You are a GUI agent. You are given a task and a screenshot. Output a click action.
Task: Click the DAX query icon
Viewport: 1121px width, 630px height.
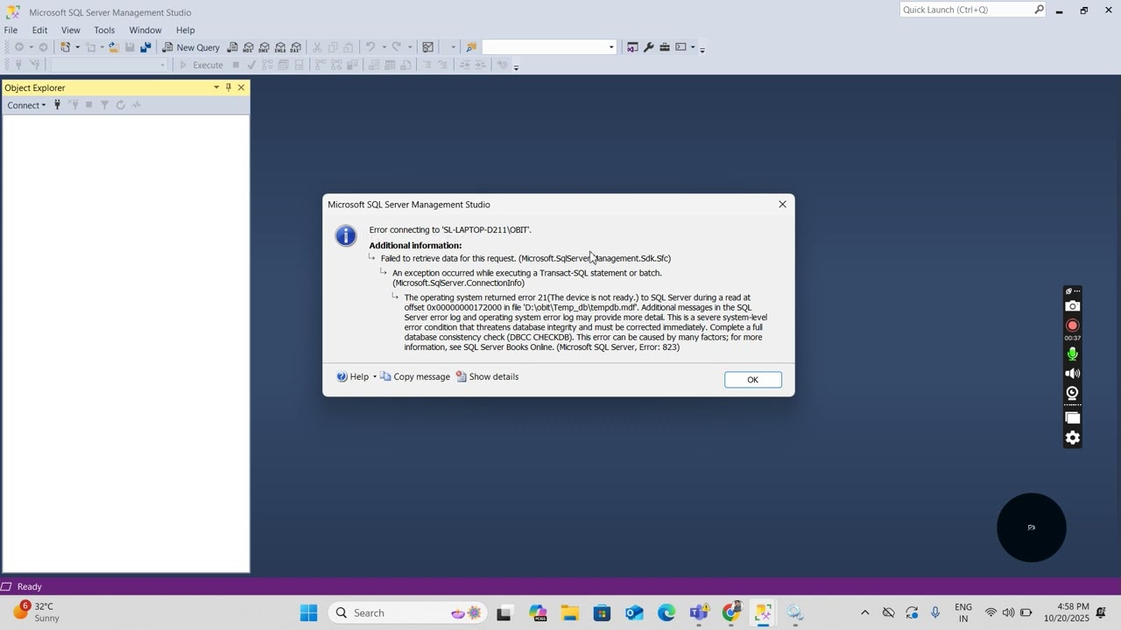(x=296, y=47)
